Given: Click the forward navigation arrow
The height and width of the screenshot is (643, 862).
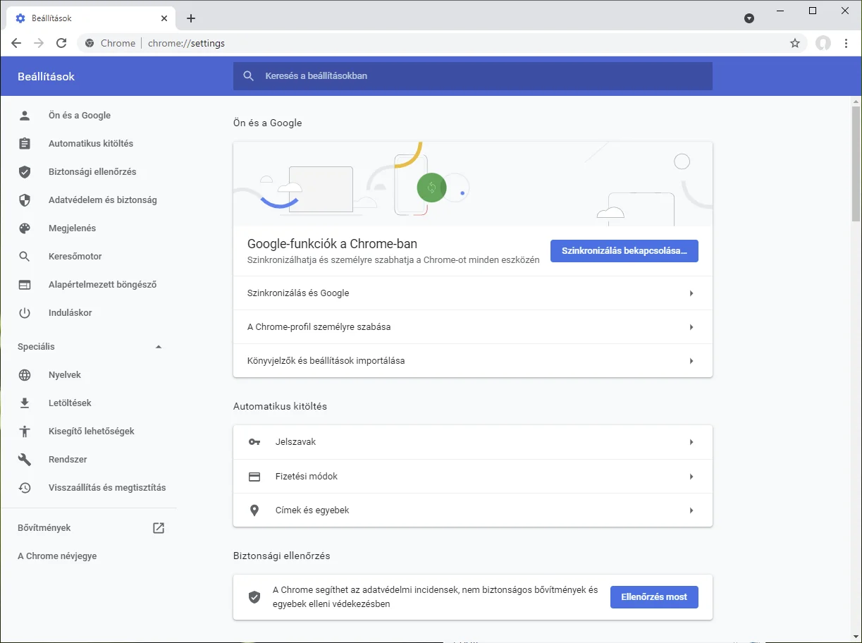Looking at the screenshot, I should pyautogui.click(x=39, y=43).
